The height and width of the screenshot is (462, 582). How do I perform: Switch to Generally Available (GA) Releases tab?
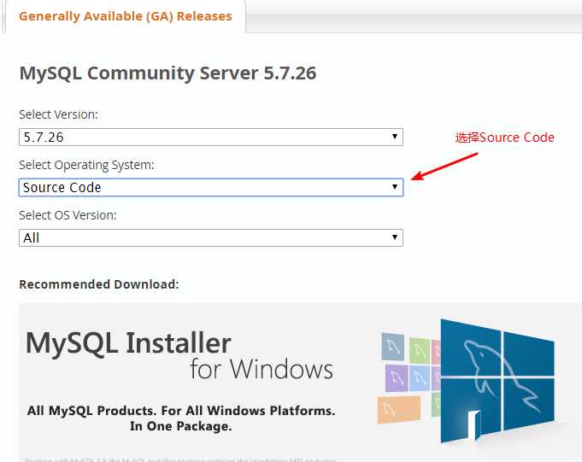tap(125, 16)
